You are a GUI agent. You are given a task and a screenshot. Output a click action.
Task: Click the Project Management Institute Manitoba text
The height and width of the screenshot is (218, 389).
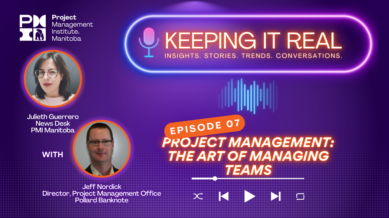tap(72, 28)
